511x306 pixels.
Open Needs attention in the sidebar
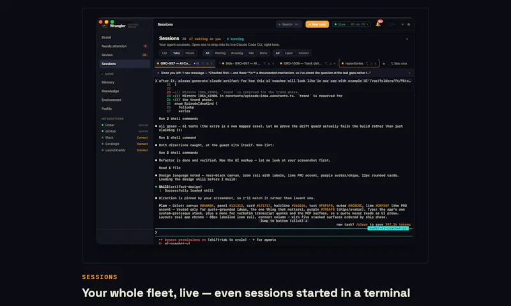124,46
